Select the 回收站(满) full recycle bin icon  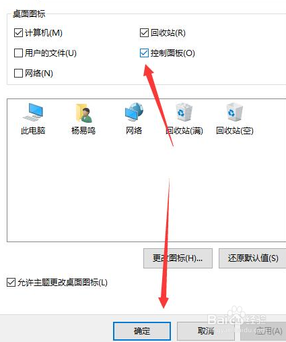click(184, 112)
